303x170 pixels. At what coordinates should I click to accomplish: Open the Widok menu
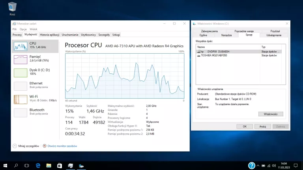[34, 29]
